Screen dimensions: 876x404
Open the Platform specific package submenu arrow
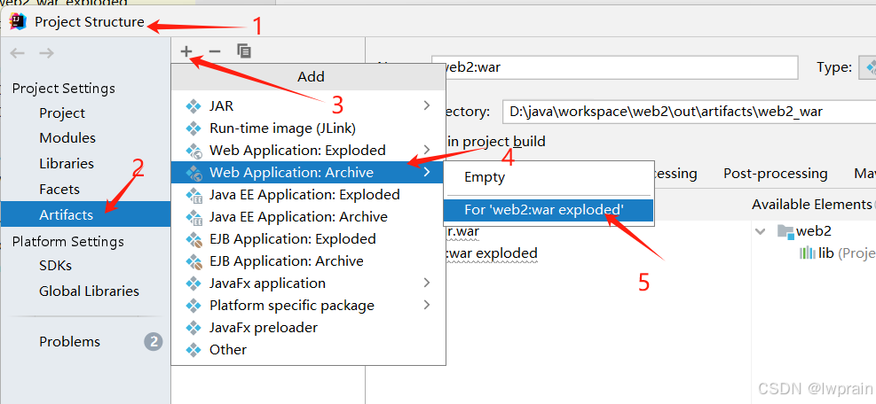[x=427, y=306]
